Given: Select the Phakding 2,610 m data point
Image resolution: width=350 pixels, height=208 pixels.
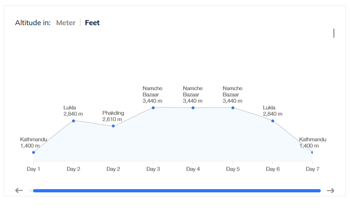Looking at the screenshot, I should (x=113, y=126).
